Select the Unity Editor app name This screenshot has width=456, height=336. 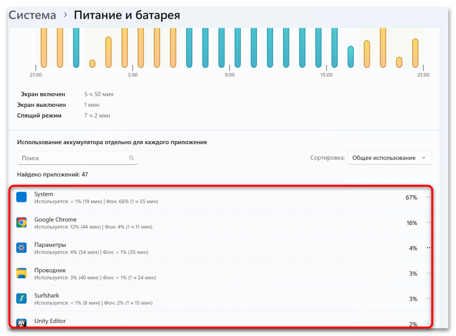point(50,321)
